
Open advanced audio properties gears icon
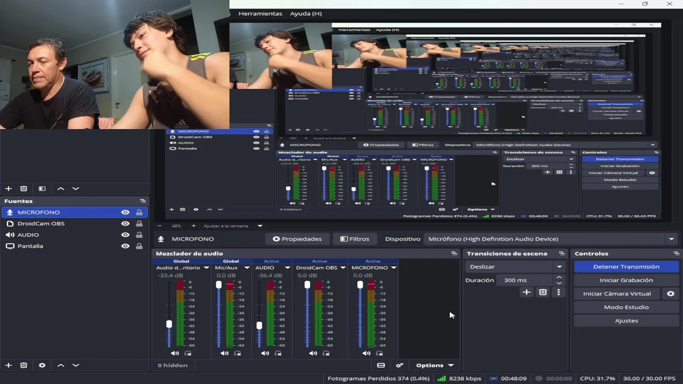tap(400, 365)
